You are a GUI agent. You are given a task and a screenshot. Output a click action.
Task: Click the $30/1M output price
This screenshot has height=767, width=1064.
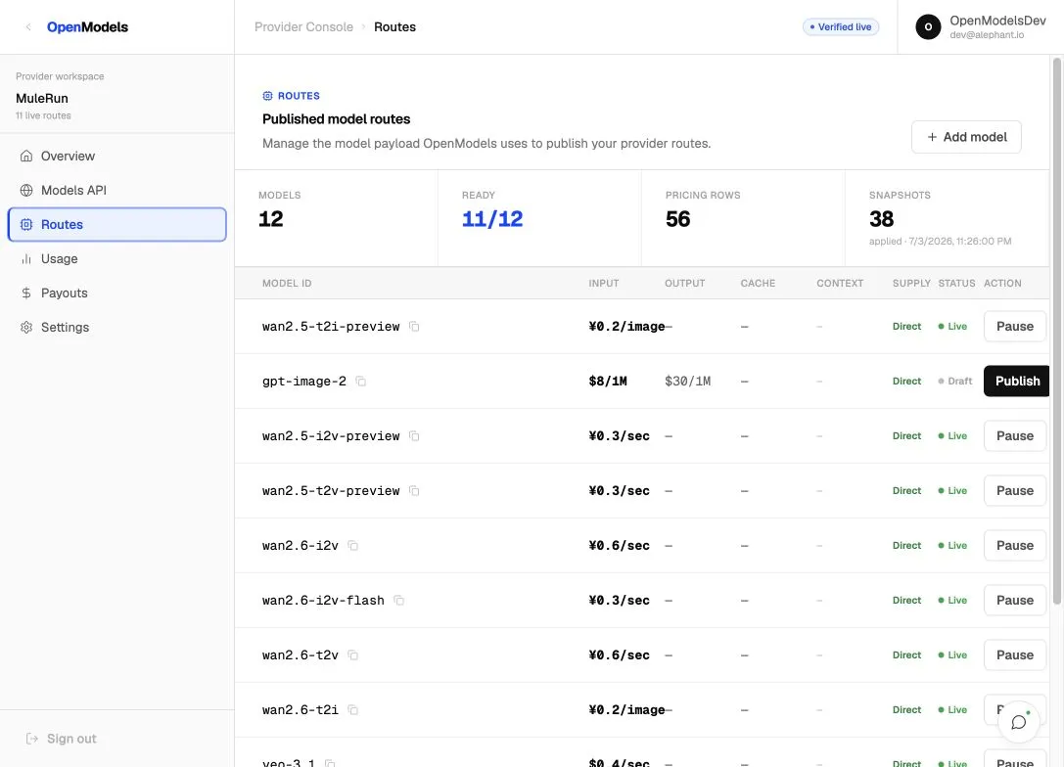pos(687,382)
